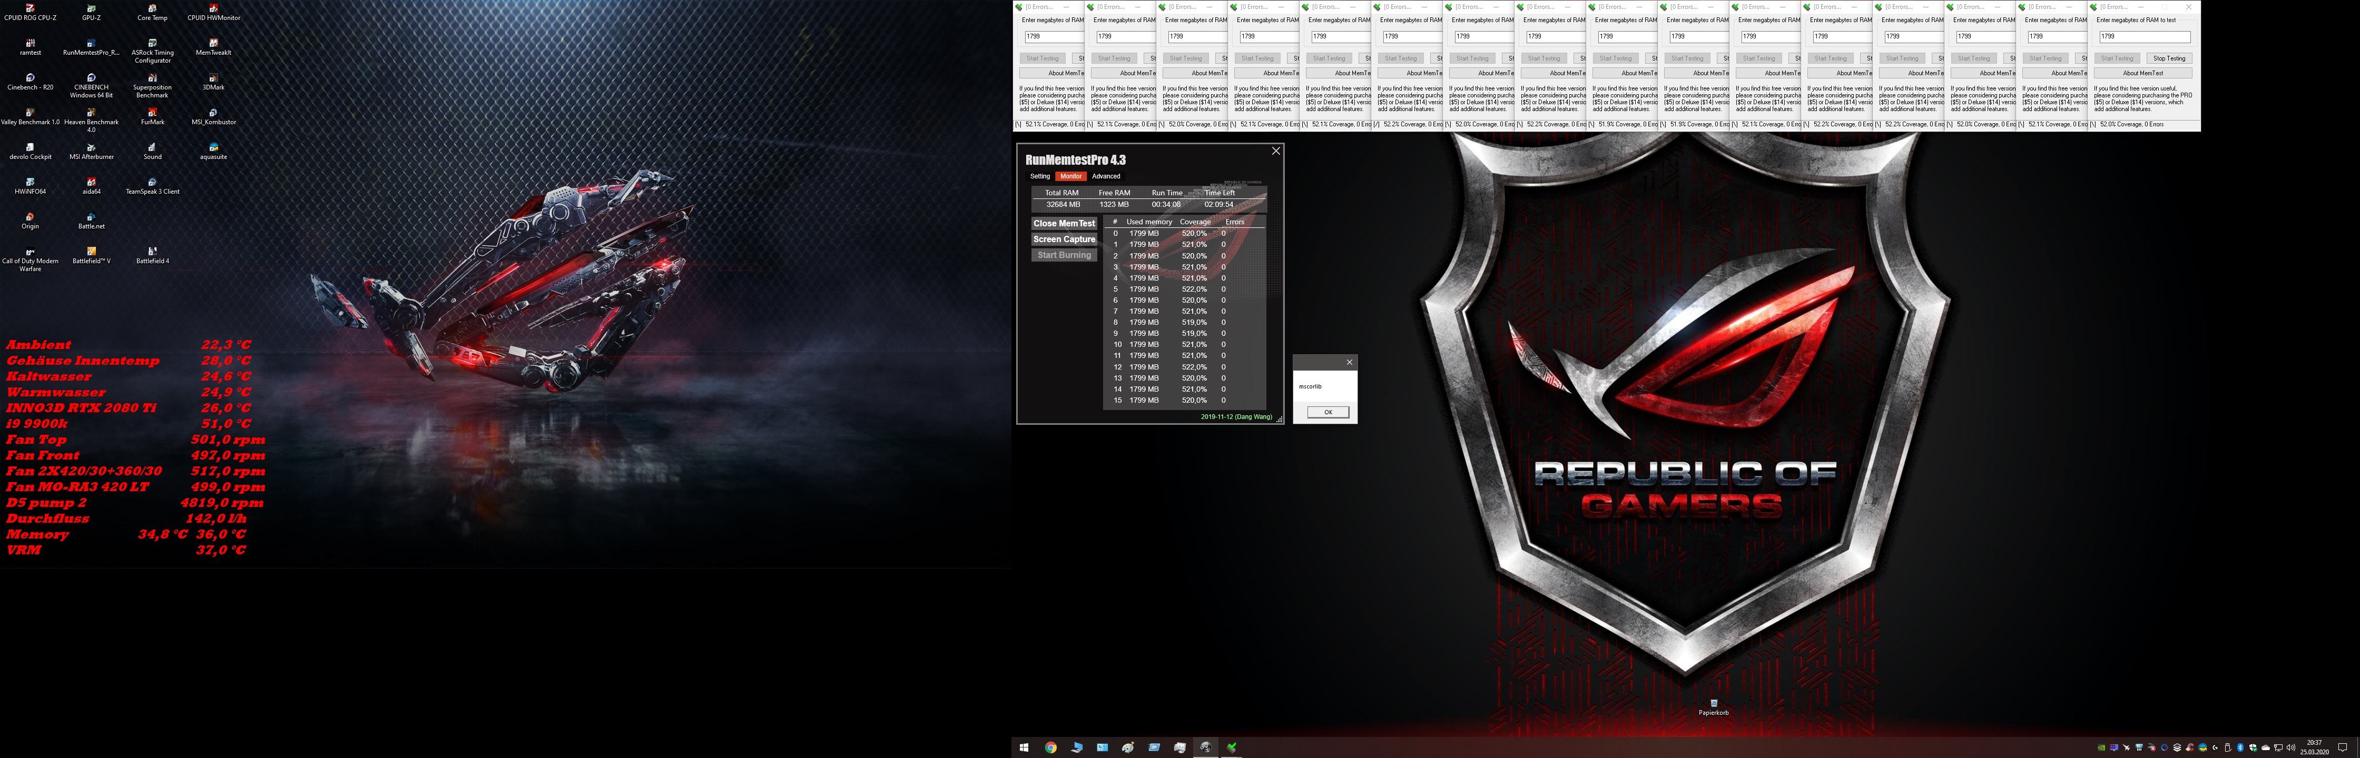Image resolution: width=2360 pixels, height=758 pixels.
Task: Open the CPUID HWMonitor desktop icon
Action: pos(213,12)
